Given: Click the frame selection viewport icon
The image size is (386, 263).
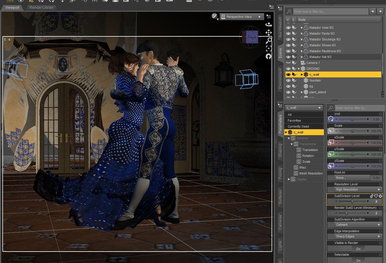Looking at the screenshot, I should pos(268,48).
